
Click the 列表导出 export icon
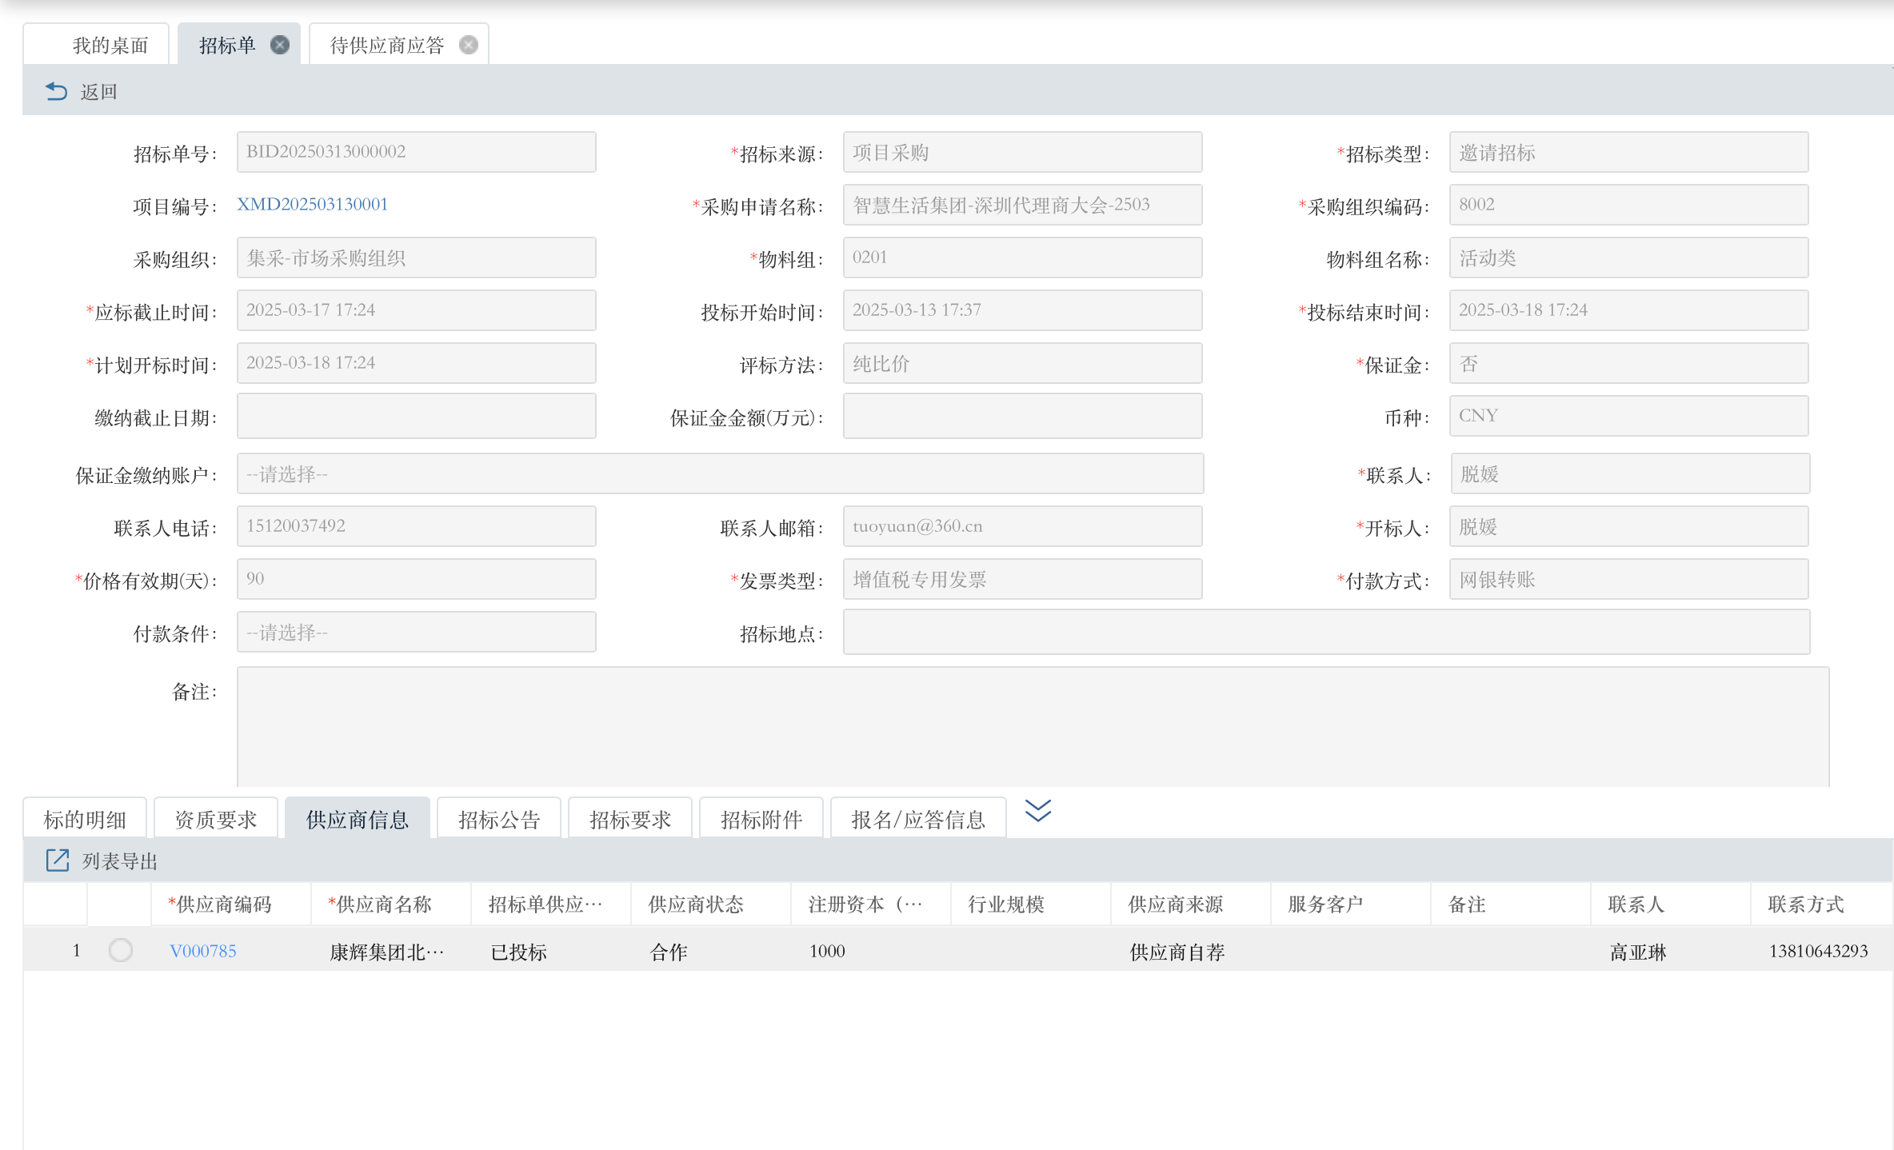tap(58, 861)
